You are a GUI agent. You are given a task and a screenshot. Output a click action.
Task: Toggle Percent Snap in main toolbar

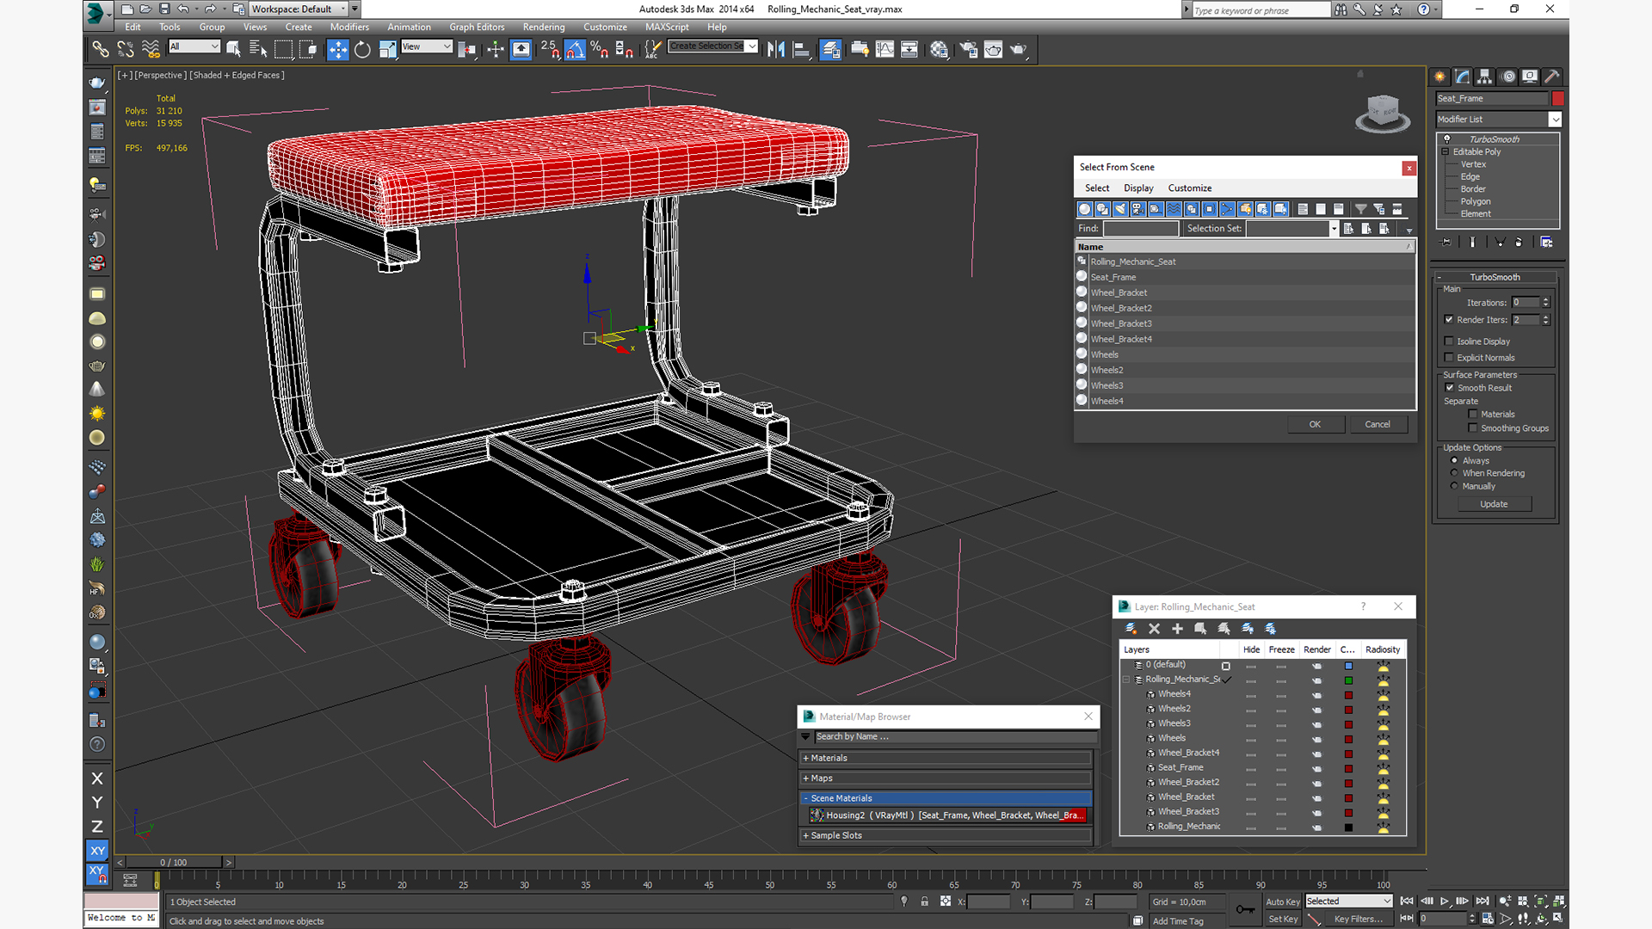600,49
